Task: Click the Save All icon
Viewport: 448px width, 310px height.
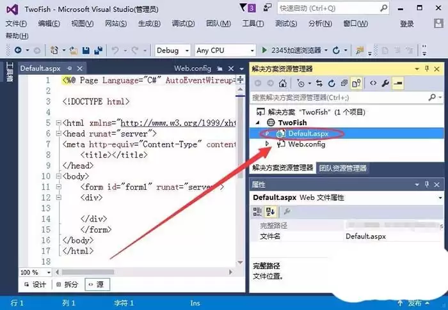Action: 99,50
